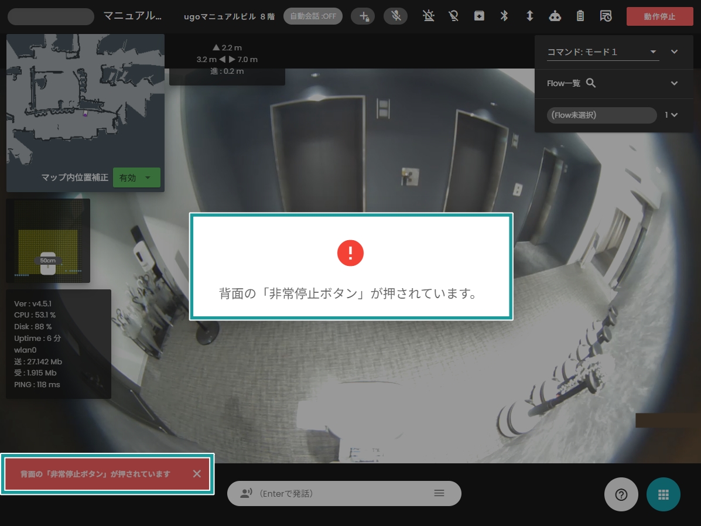Image resolution: width=701 pixels, height=526 pixels.
Task: Toggle the 自動会話 :OFF button
Action: [x=313, y=16]
